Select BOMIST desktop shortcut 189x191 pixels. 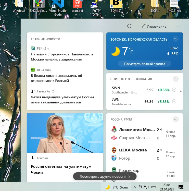coord(116,6)
